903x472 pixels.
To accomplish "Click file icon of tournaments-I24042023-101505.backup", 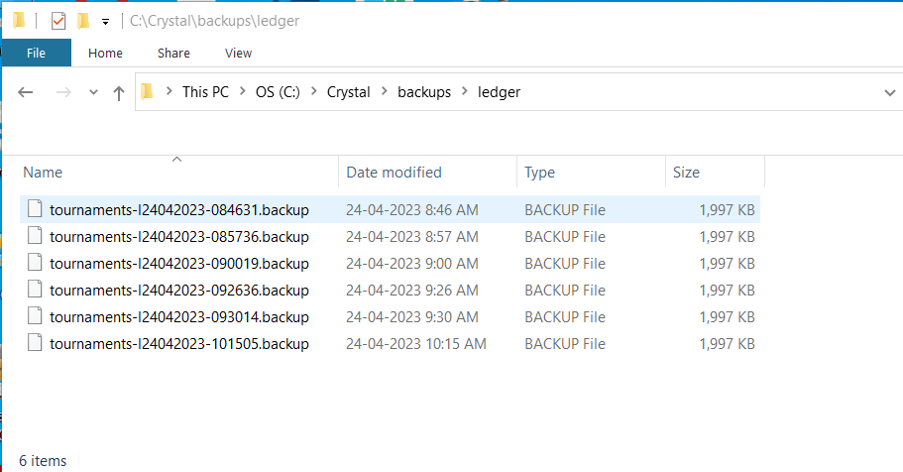I will coord(35,342).
